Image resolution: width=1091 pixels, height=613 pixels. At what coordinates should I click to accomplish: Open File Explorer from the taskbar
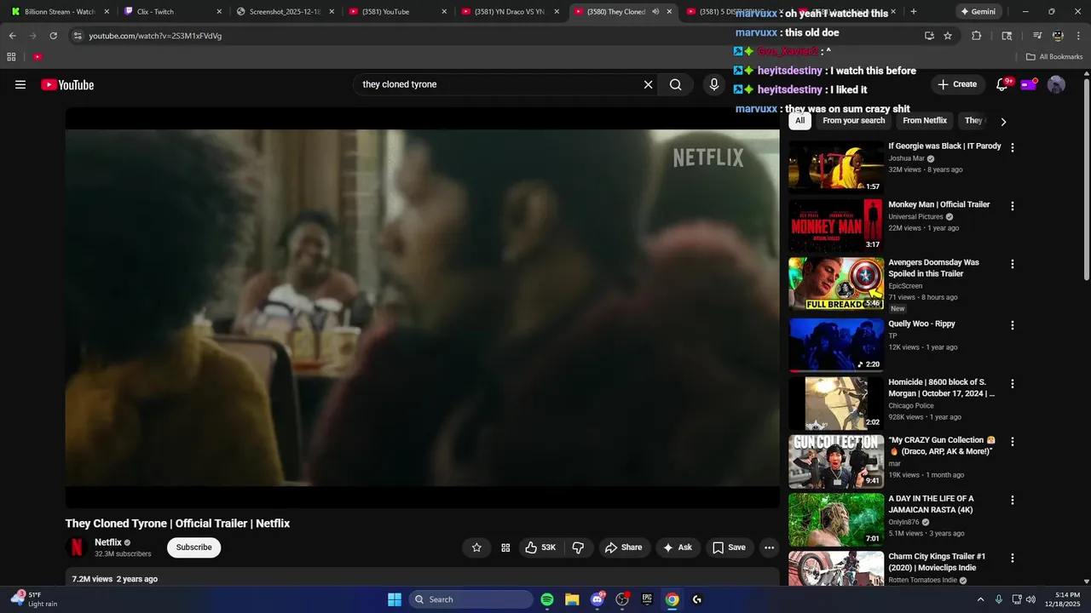click(572, 599)
